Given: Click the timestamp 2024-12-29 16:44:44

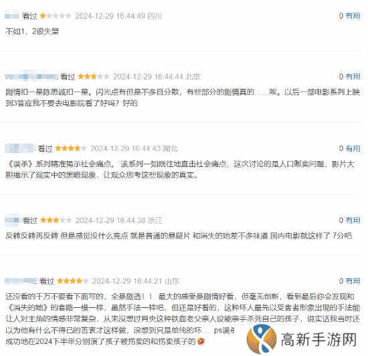Looking at the screenshot, I should (148, 77).
